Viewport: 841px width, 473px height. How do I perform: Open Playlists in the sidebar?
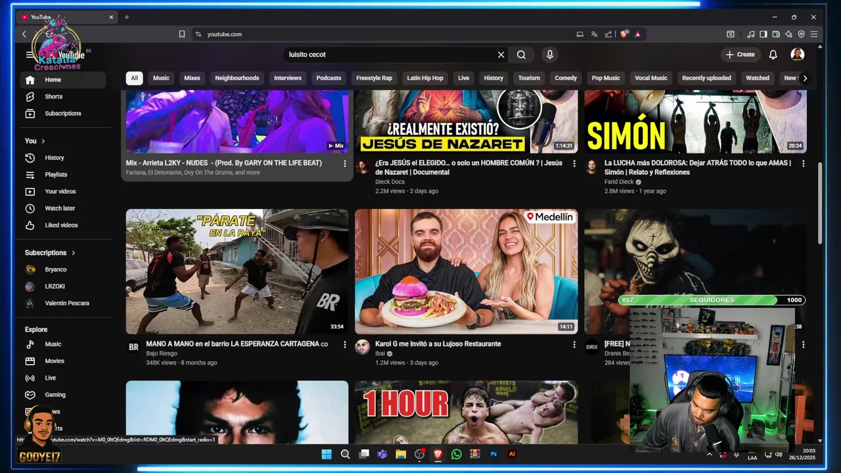[x=64, y=175]
